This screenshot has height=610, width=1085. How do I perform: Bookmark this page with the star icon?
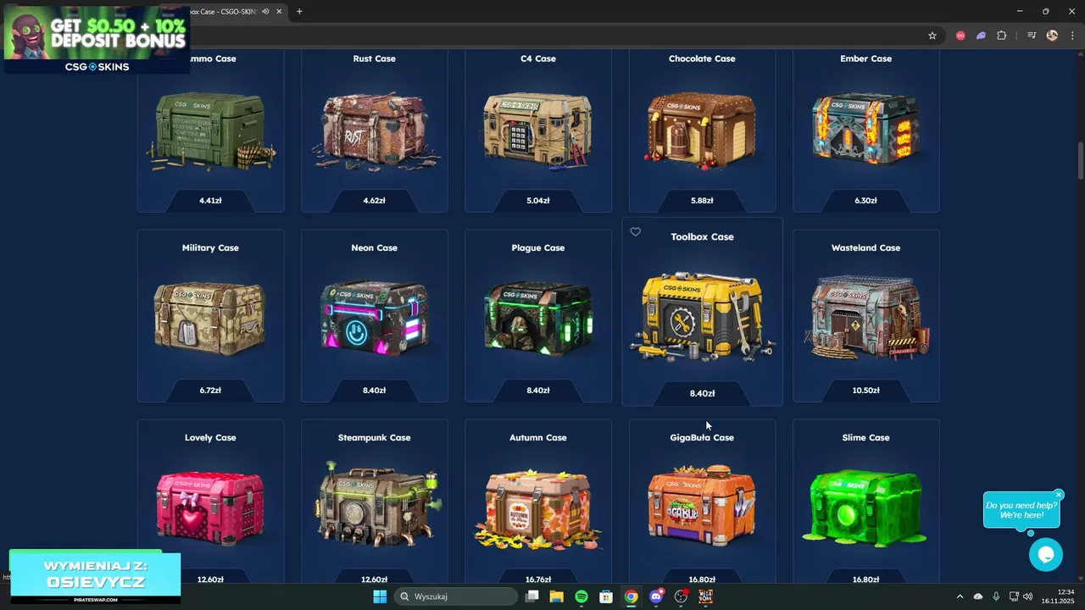coord(932,36)
